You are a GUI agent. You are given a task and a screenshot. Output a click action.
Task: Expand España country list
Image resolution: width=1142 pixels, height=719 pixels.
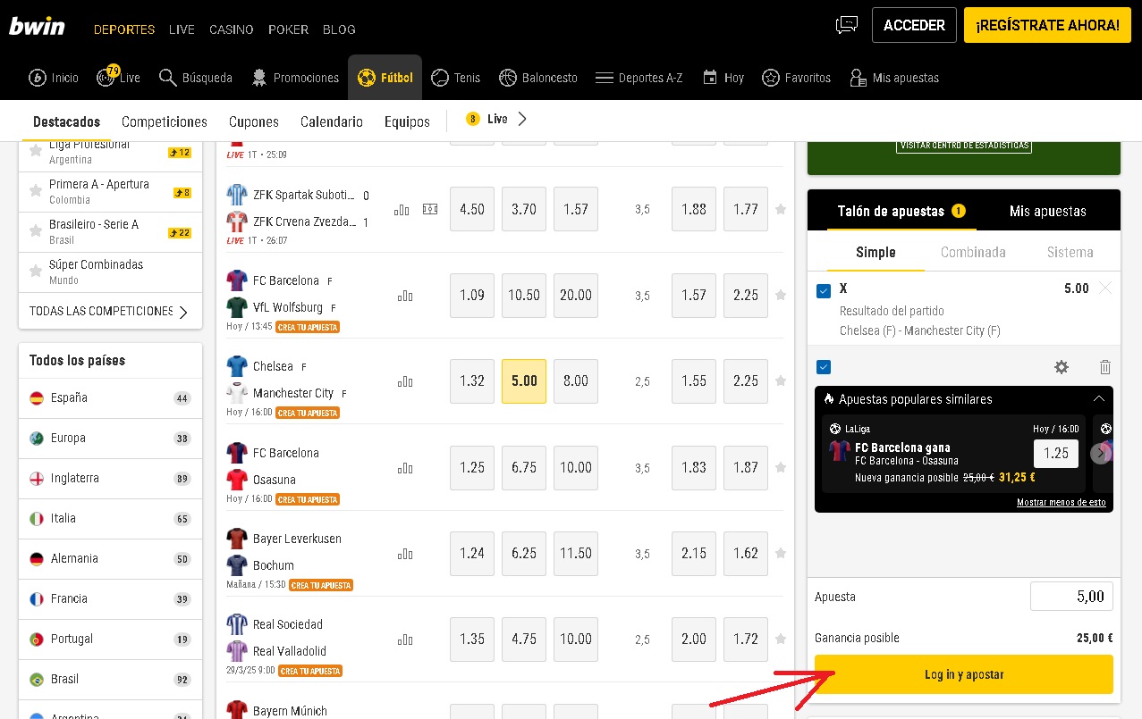coord(110,398)
